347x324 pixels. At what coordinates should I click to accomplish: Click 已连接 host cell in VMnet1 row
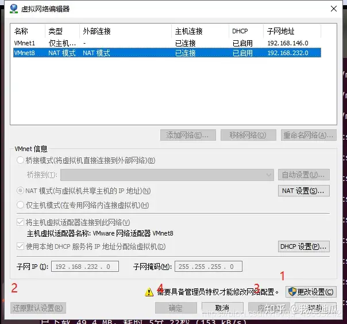click(186, 43)
